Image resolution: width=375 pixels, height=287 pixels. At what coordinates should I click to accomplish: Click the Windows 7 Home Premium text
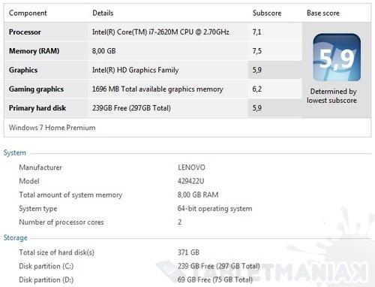[52, 128]
